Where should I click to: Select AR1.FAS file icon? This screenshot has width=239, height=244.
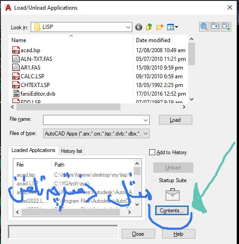pos(16,68)
